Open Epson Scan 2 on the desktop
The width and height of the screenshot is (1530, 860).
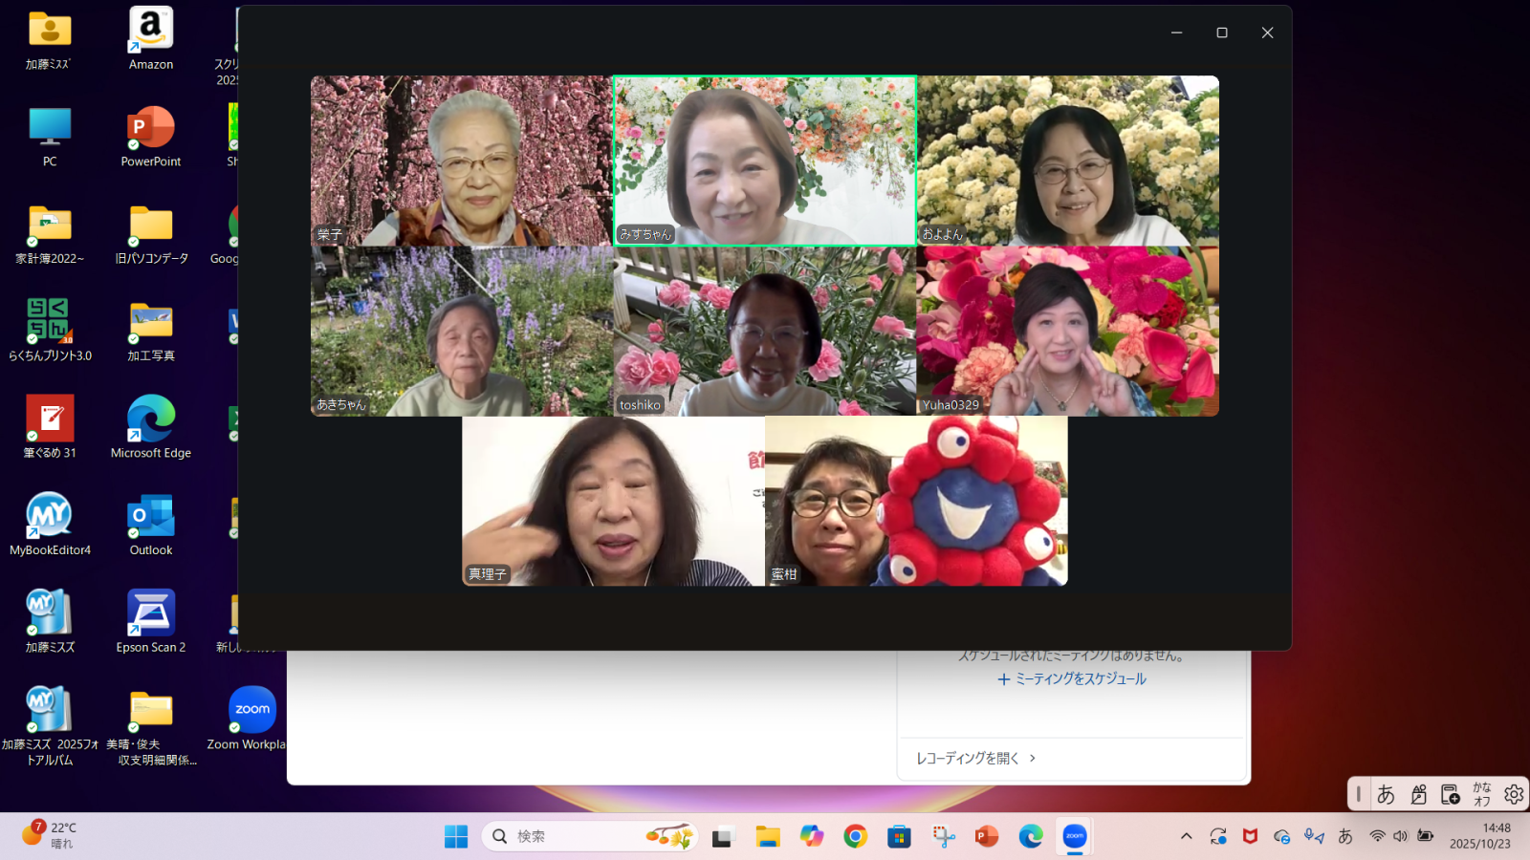pos(151,621)
